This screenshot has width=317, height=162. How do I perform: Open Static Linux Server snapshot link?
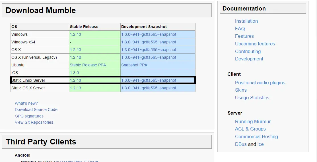coord(149,80)
